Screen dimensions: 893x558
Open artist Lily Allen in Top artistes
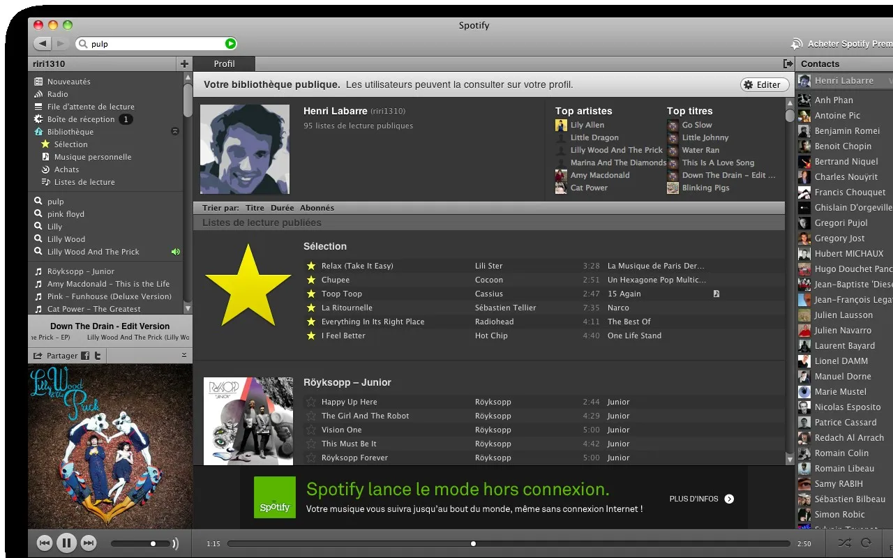[x=587, y=125]
